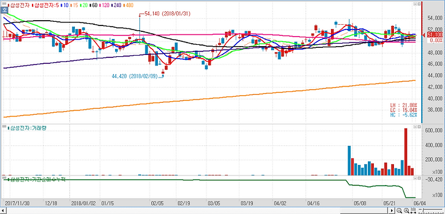Select the black 60-day moving average legend

(93, 5)
